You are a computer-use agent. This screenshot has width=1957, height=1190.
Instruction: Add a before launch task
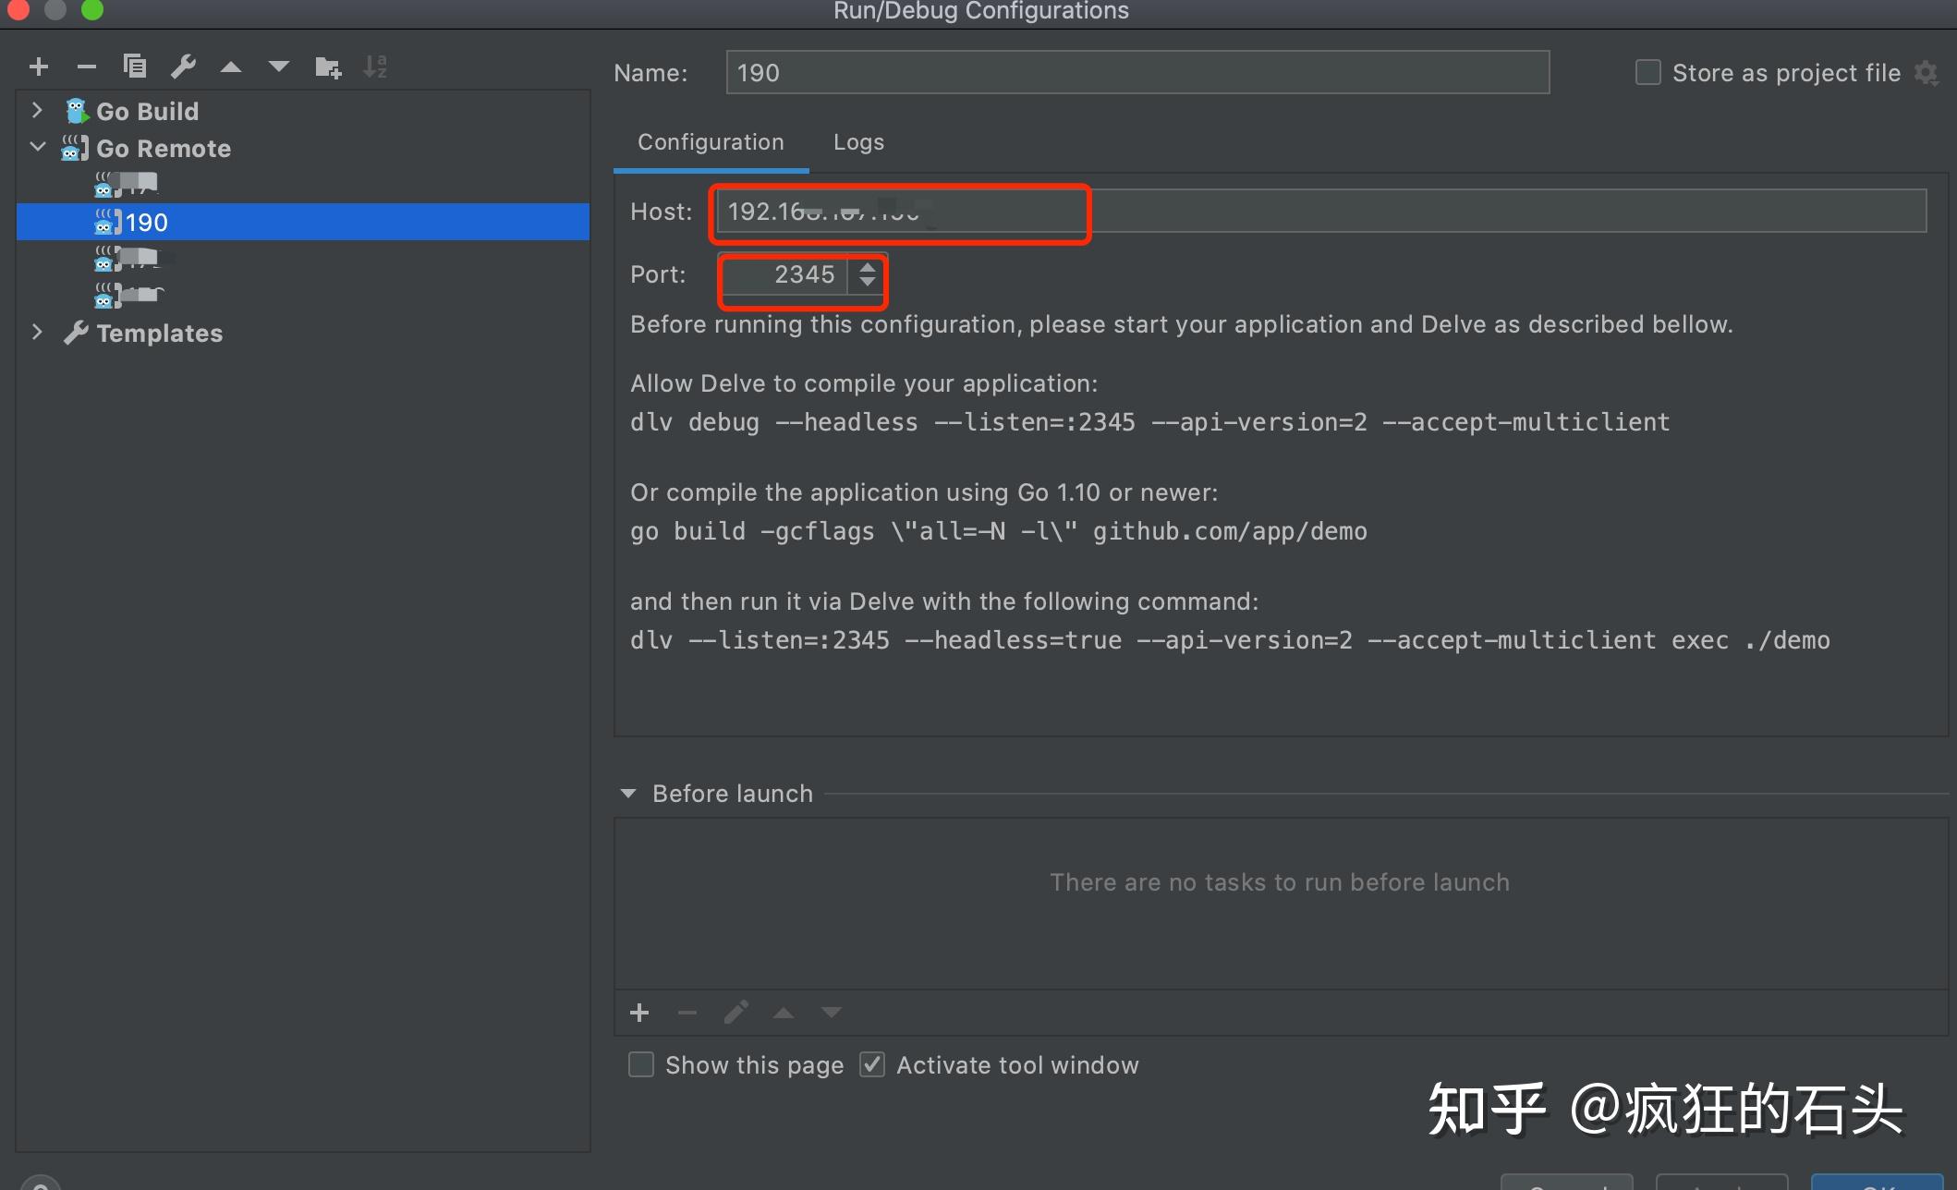point(639,1013)
